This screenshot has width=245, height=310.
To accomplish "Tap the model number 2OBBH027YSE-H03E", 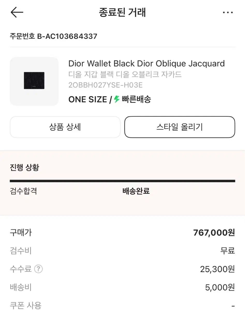I will (106, 85).
